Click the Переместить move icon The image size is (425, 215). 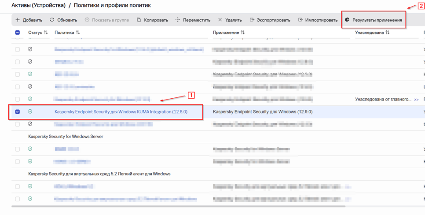click(x=178, y=20)
